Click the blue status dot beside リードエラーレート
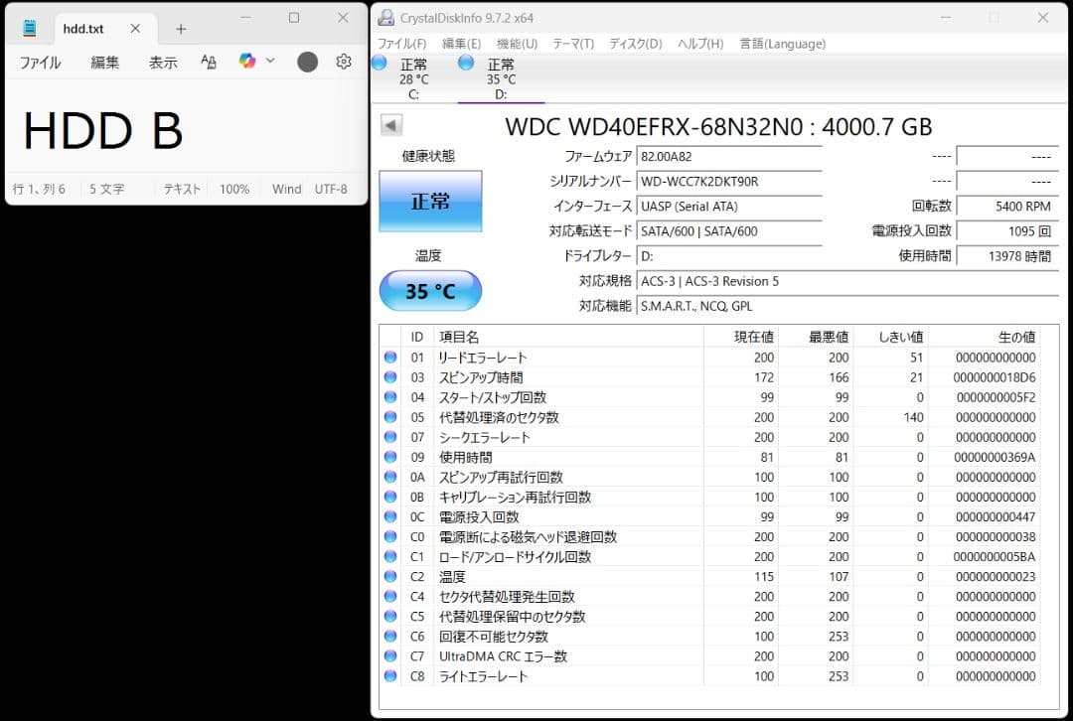 pos(389,358)
